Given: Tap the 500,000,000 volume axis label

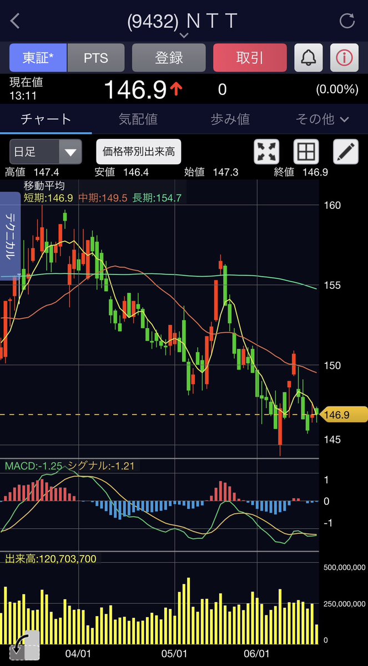Looking at the screenshot, I should coord(344,568).
